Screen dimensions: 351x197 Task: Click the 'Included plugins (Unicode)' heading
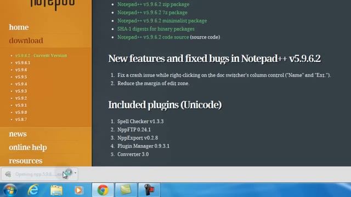pos(165,105)
